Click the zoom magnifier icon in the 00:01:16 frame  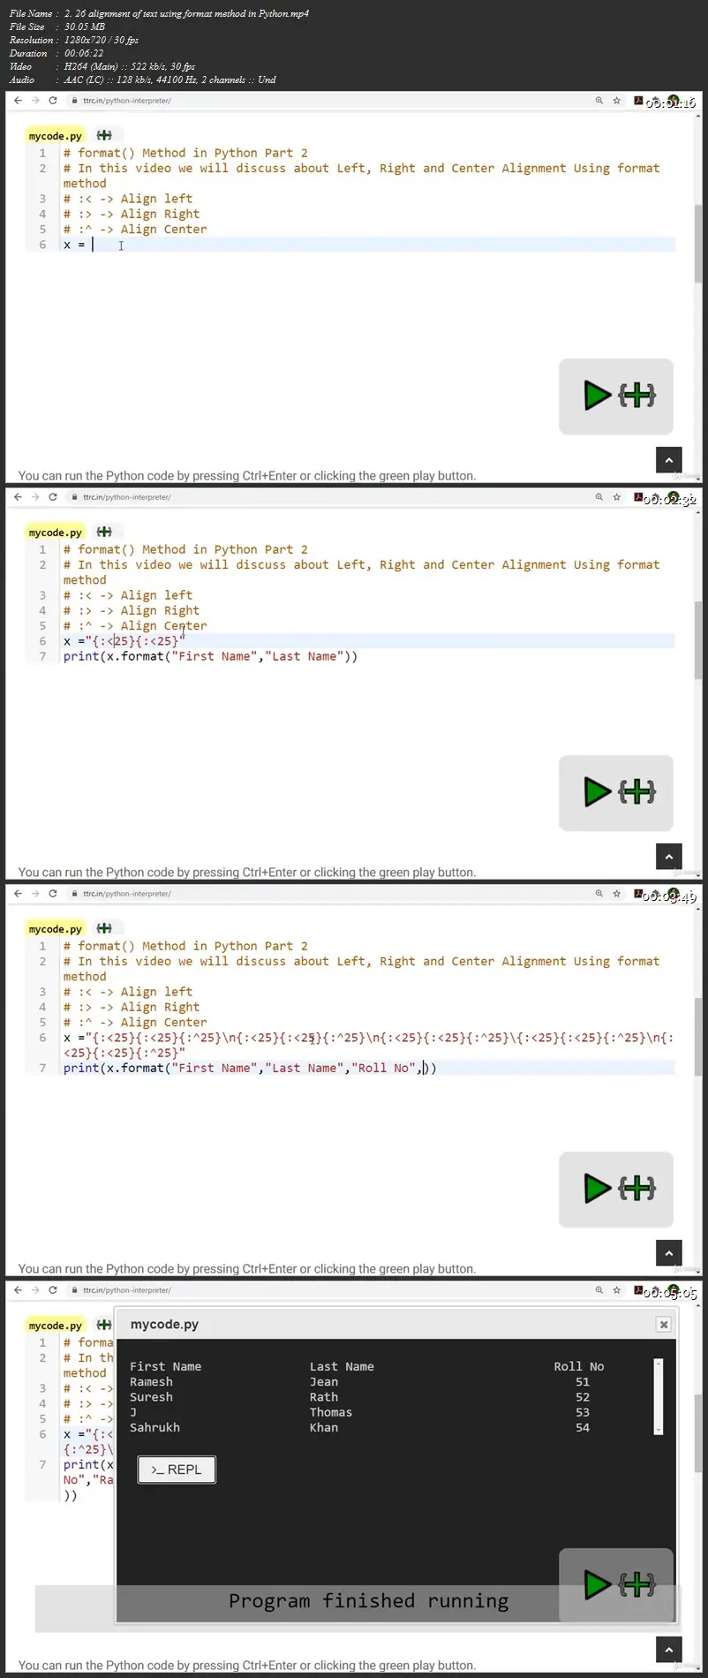click(599, 101)
